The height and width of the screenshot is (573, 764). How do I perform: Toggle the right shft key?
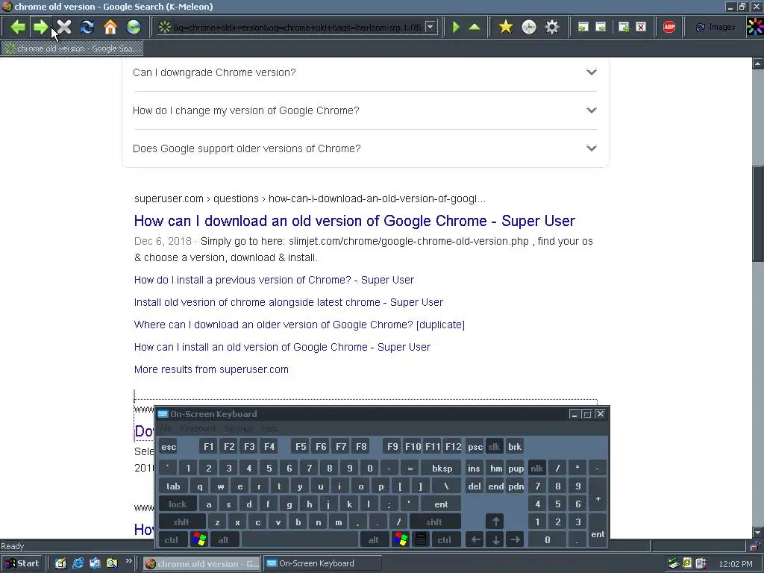[x=434, y=522]
